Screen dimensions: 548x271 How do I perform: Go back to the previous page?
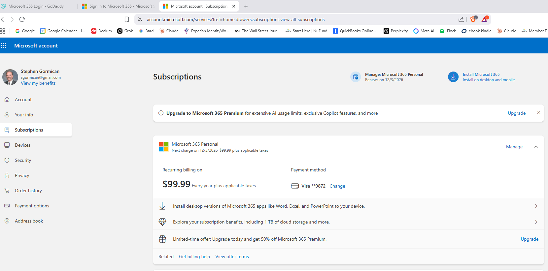[3, 19]
